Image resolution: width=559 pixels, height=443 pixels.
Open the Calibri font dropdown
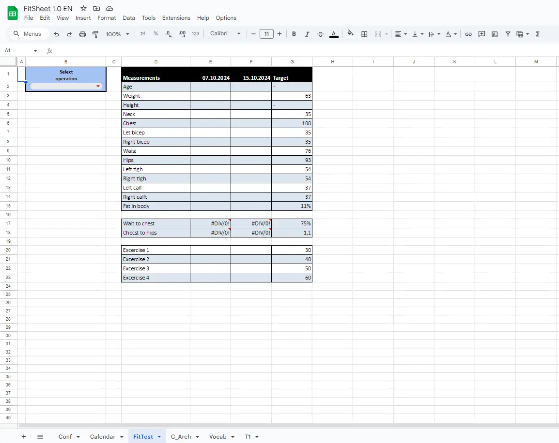[225, 34]
